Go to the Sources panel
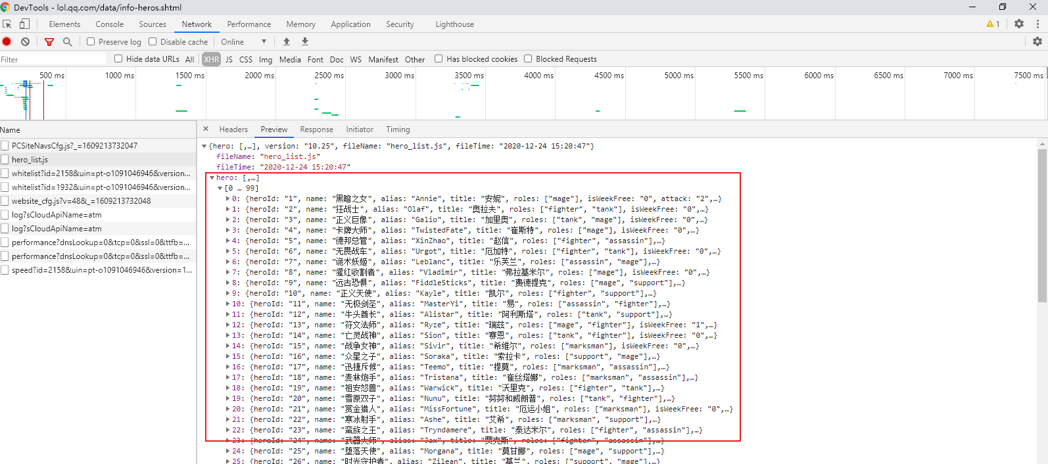This screenshot has width=1048, height=464. (x=153, y=24)
